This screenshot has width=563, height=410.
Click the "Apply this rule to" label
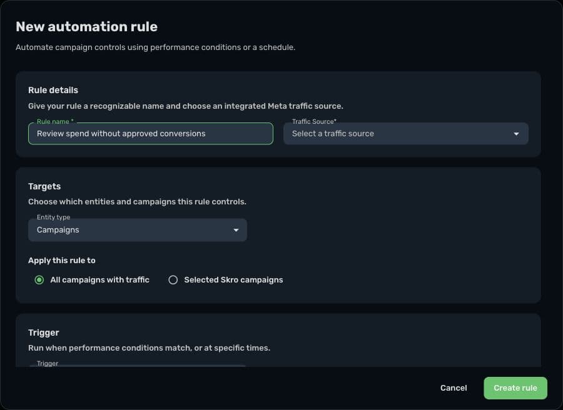pyautogui.click(x=62, y=261)
